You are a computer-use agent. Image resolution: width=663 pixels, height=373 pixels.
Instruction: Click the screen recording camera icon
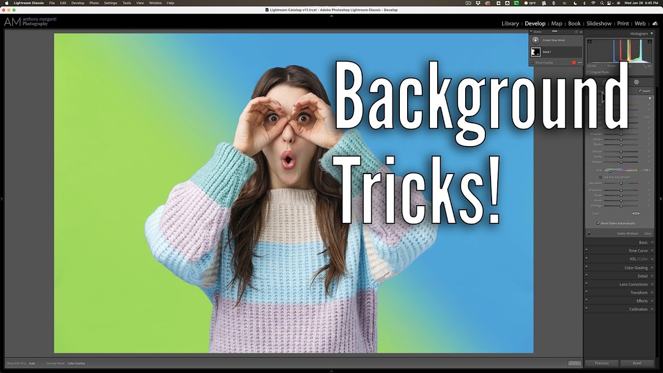click(x=468, y=3)
